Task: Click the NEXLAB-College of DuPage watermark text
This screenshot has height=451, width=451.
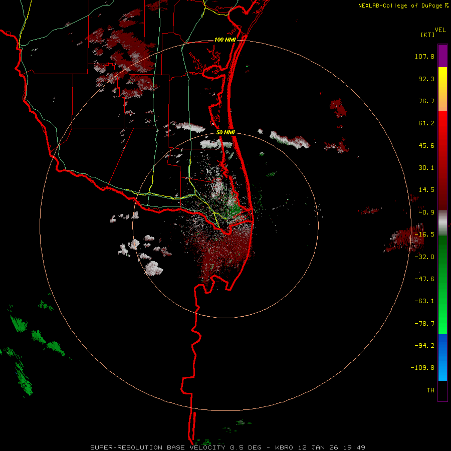Action: coord(401,6)
